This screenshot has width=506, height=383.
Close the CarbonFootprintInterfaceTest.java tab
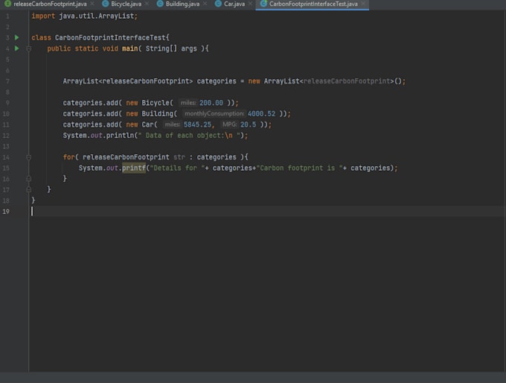click(x=363, y=4)
